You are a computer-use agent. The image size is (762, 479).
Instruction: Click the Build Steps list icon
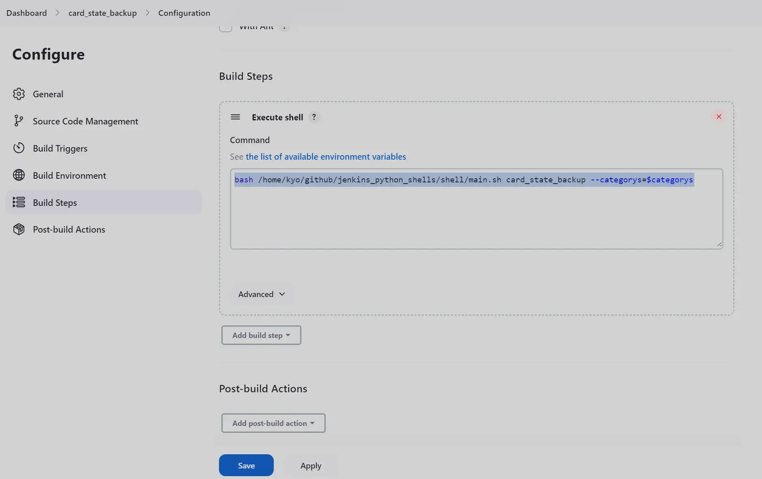pyautogui.click(x=19, y=202)
